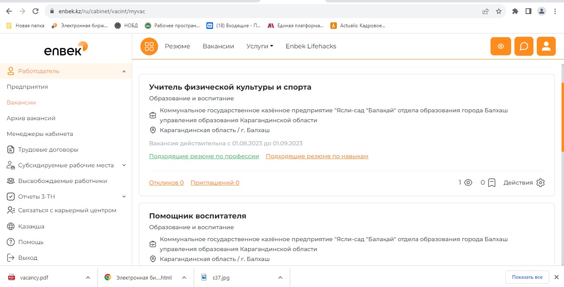Image resolution: width=564 pixels, height=287 pixels.
Task: Open the Услуги dropdown menu
Action: click(260, 46)
